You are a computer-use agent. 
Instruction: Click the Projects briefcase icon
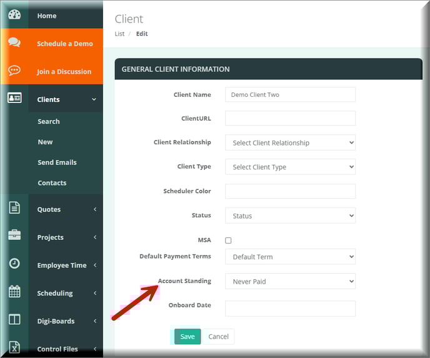14,236
